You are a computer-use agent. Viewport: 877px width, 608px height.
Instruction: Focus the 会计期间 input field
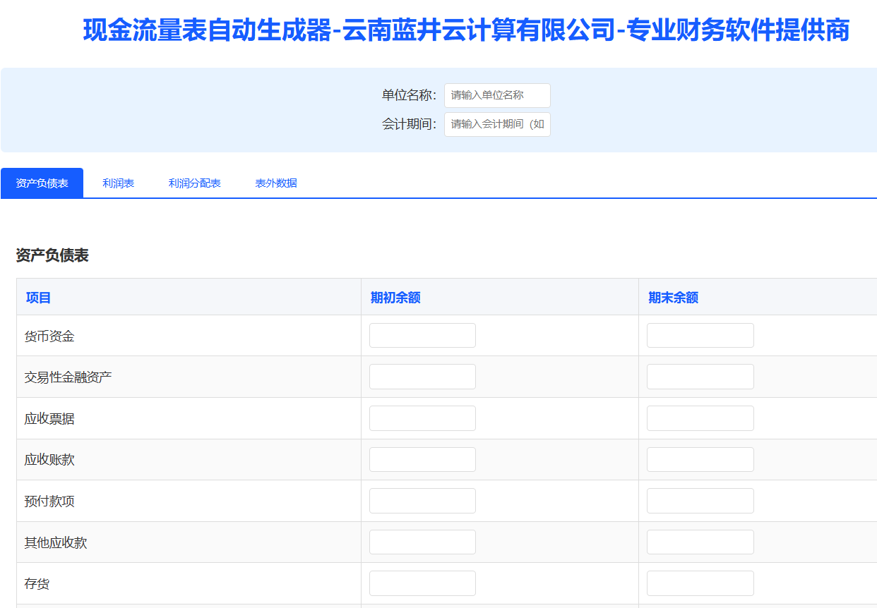(x=497, y=124)
